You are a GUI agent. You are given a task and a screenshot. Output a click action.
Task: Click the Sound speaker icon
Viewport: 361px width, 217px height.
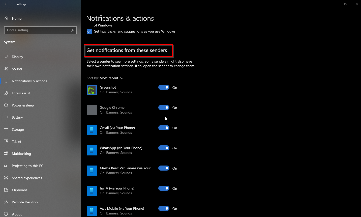(x=6, y=69)
